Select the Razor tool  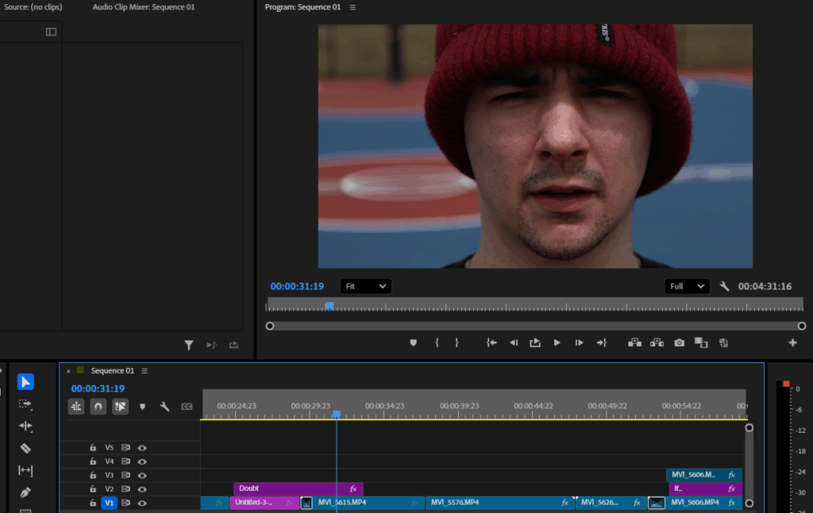25,448
